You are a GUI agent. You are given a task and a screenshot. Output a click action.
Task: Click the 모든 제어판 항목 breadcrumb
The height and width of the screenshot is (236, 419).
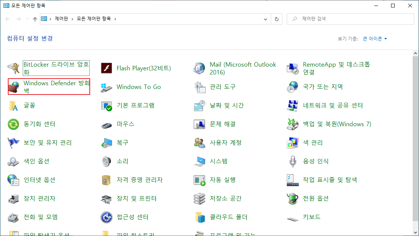point(94,19)
